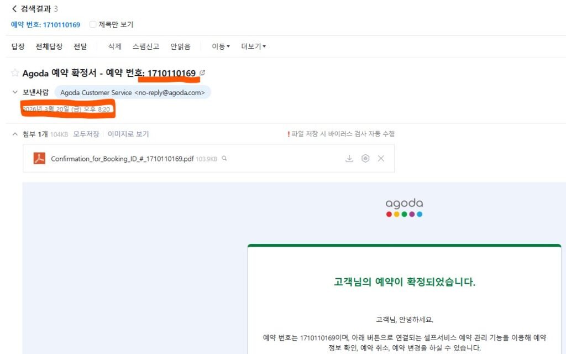Click the email subject title
566x354 pixels.
coord(109,73)
